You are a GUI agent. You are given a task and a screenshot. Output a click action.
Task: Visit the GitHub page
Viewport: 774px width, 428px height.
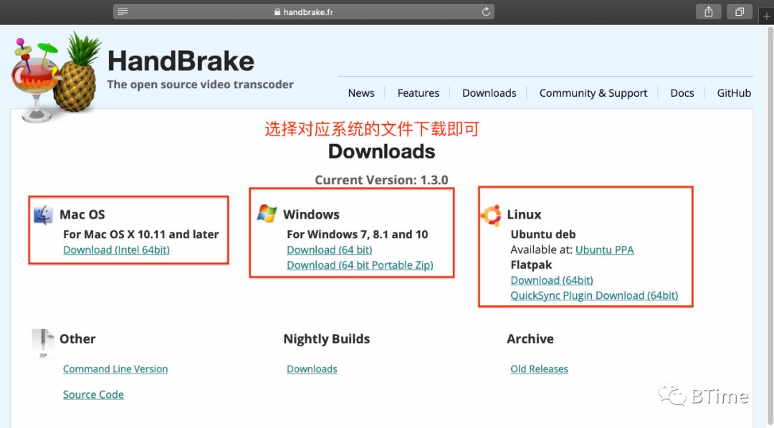pos(734,93)
